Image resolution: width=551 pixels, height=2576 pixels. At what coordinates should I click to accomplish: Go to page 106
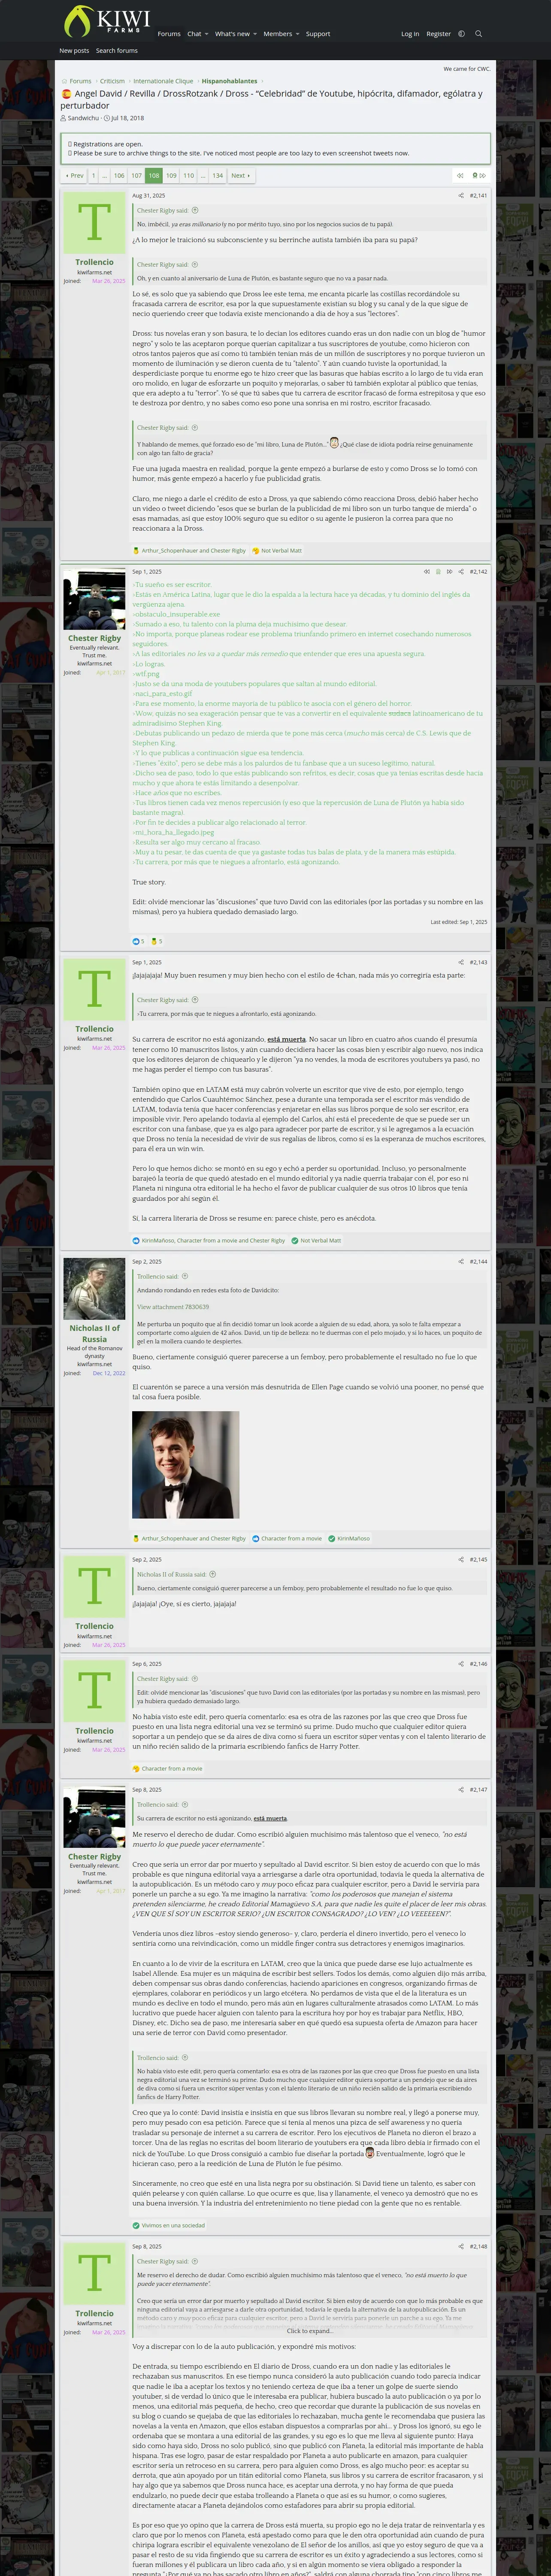pyautogui.click(x=119, y=175)
